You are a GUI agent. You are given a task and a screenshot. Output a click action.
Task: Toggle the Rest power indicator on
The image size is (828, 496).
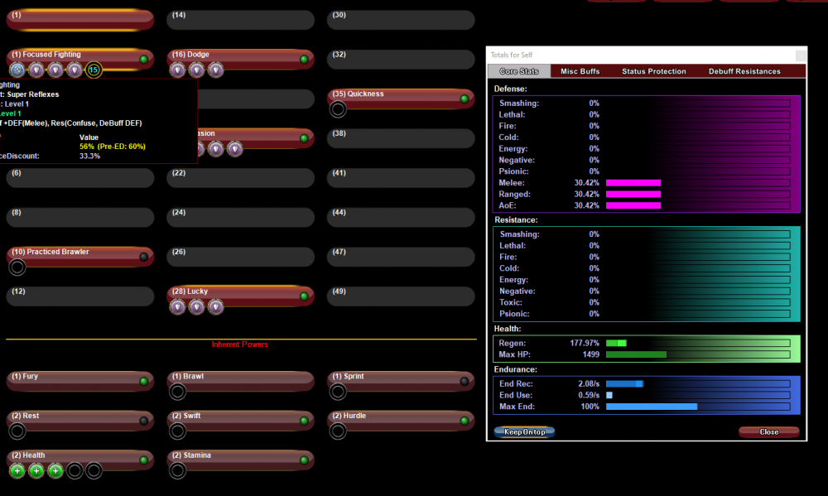coord(143,421)
